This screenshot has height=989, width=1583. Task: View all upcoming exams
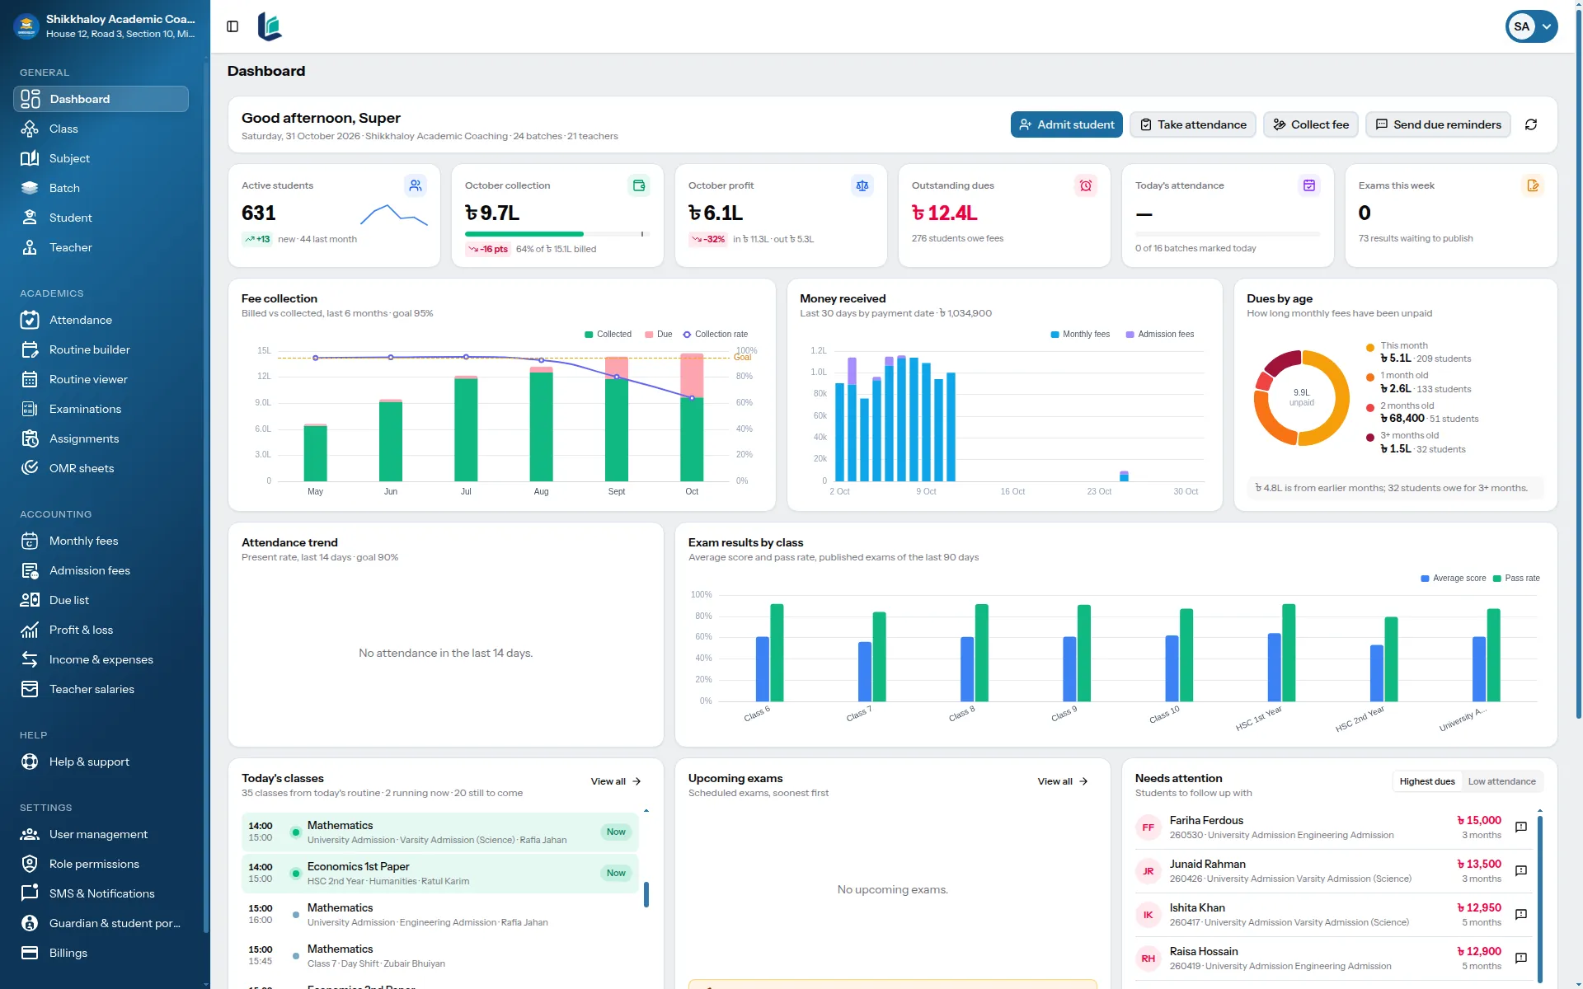tap(1063, 781)
